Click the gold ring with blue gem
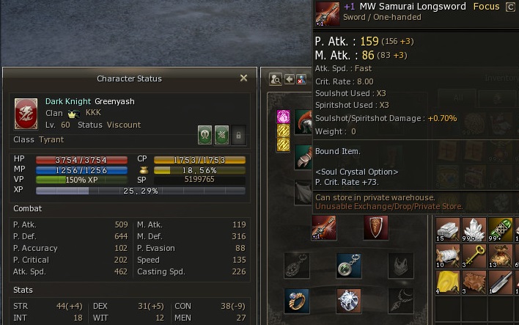Image resolution: width=519 pixels, height=325 pixels. point(297,301)
